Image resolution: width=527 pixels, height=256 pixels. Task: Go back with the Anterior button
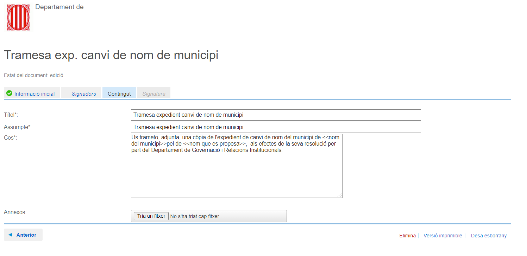(23, 235)
